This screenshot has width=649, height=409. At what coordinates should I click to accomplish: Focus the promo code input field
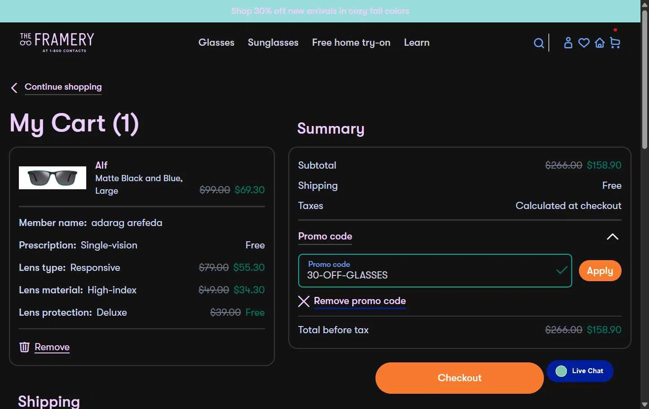[x=435, y=271]
